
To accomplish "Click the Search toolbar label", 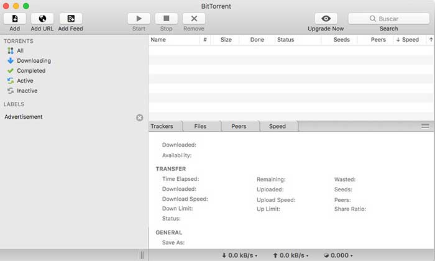I will tap(388, 29).
